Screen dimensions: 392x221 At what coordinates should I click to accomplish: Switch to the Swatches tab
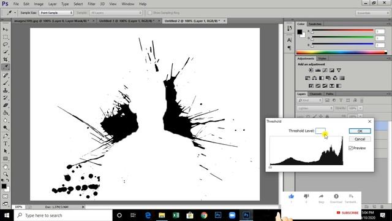point(315,24)
